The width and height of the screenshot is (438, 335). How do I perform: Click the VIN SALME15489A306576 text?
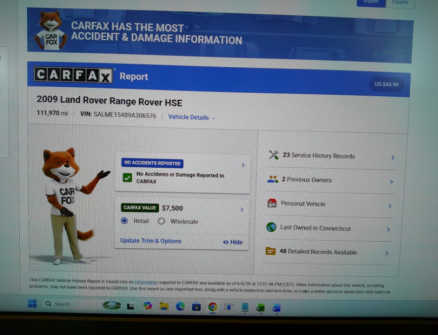click(x=118, y=115)
